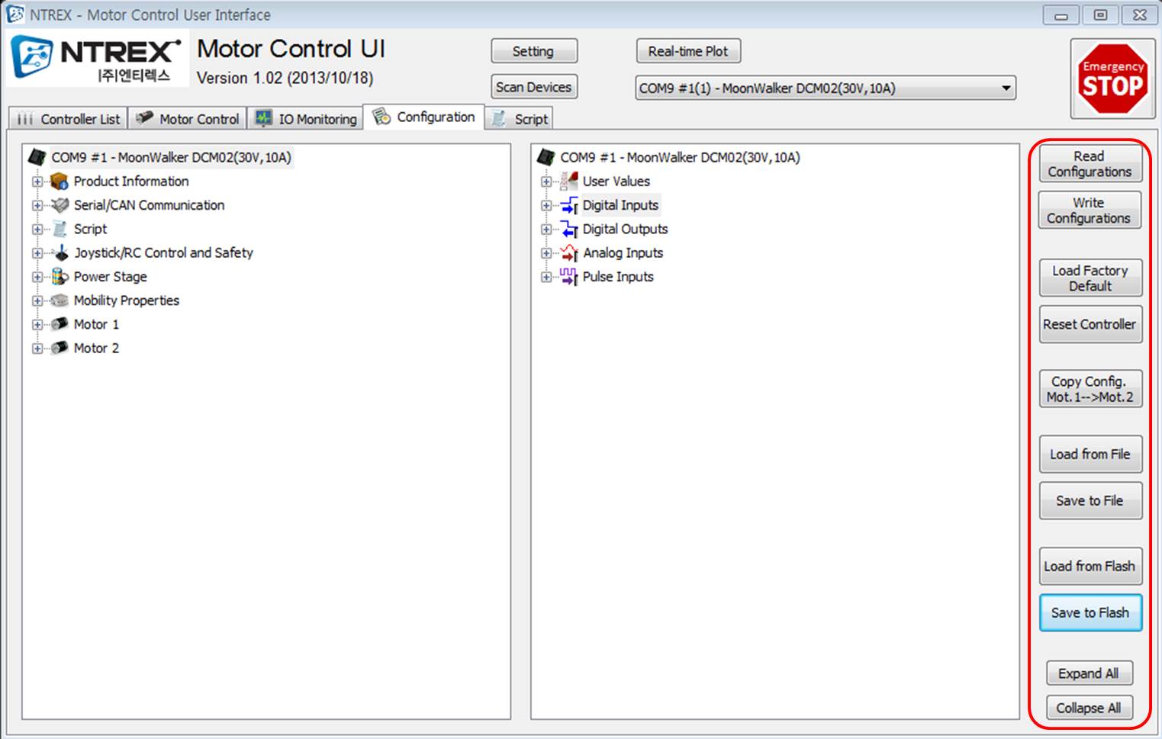Click the Power Stage battery icon
Viewport: 1162px width, 739px height.
(x=60, y=277)
